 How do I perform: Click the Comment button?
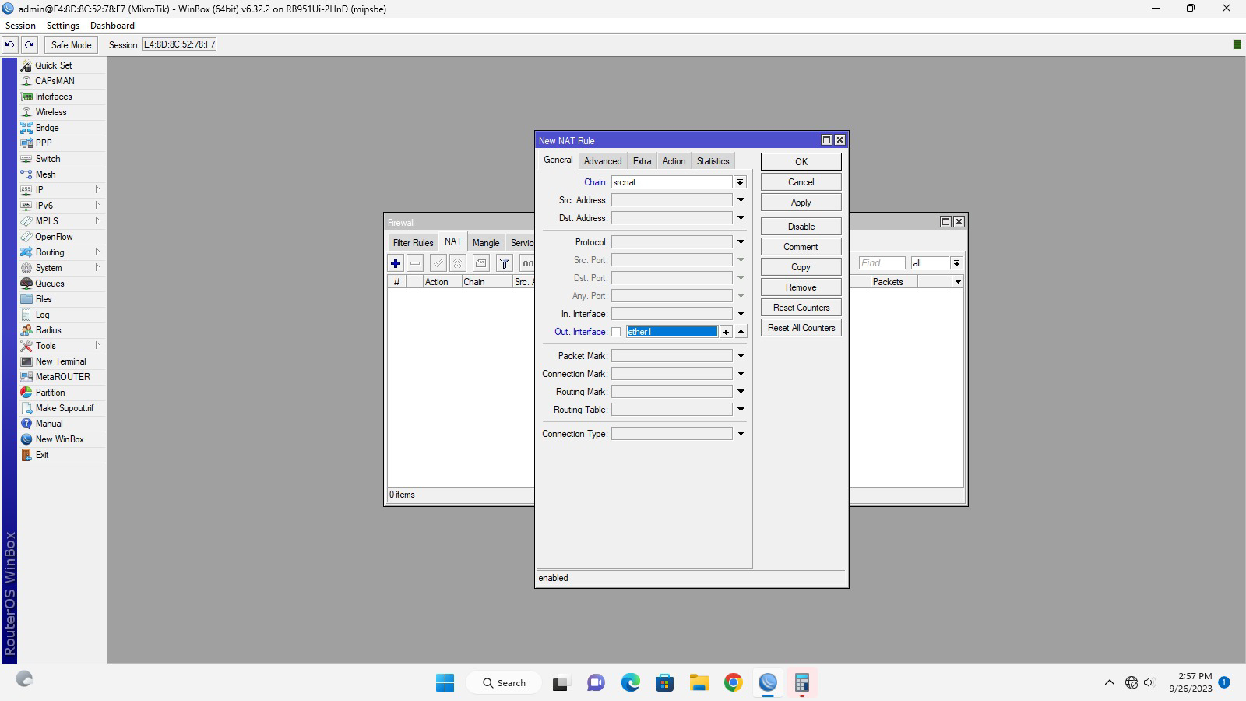[x=801, y=247]
